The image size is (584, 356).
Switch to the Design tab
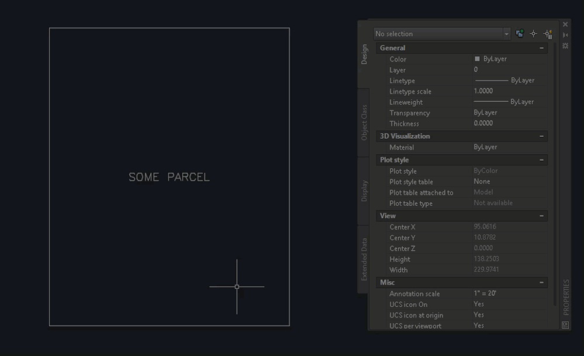click(364, 54)
